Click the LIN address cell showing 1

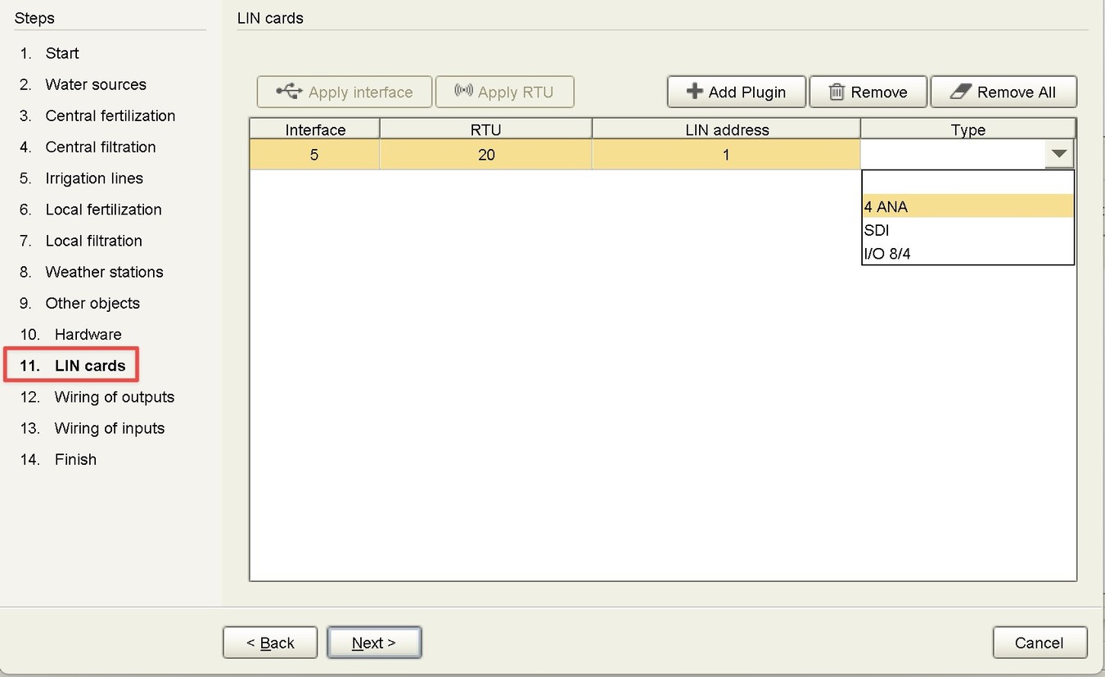[725, 155]
